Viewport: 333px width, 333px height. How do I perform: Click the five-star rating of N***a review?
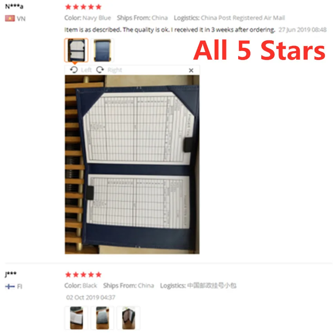coord(83,7)
